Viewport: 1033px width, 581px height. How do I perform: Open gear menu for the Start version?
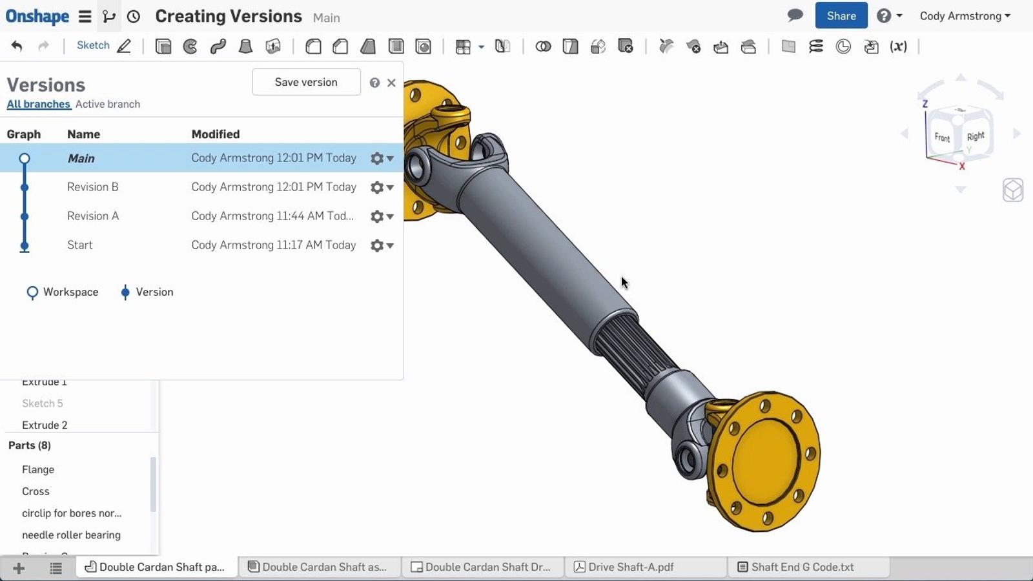[382, 245]
